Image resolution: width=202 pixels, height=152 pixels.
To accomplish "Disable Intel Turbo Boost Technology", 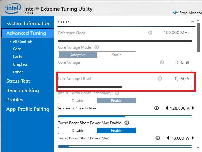I will [78, 100].
